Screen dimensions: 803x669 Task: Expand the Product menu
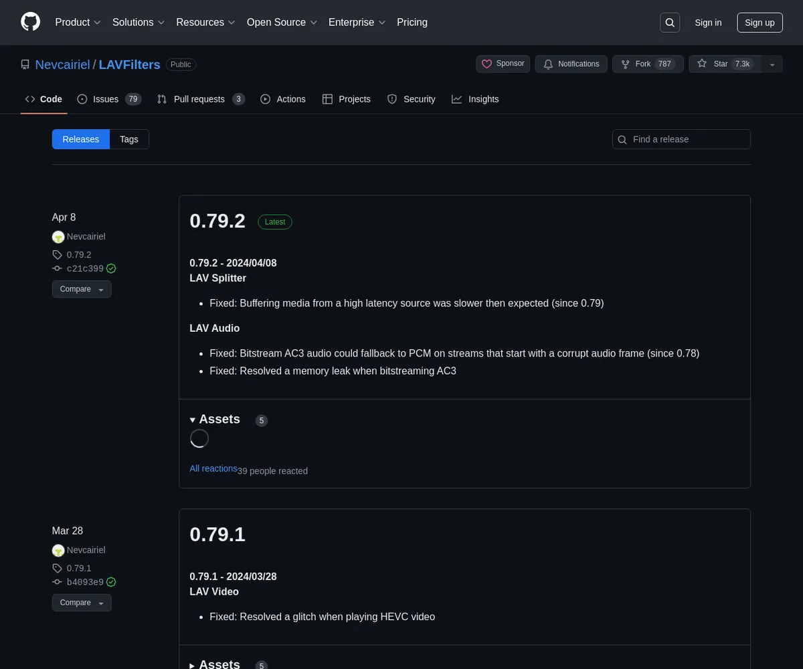tap(78, 22)
